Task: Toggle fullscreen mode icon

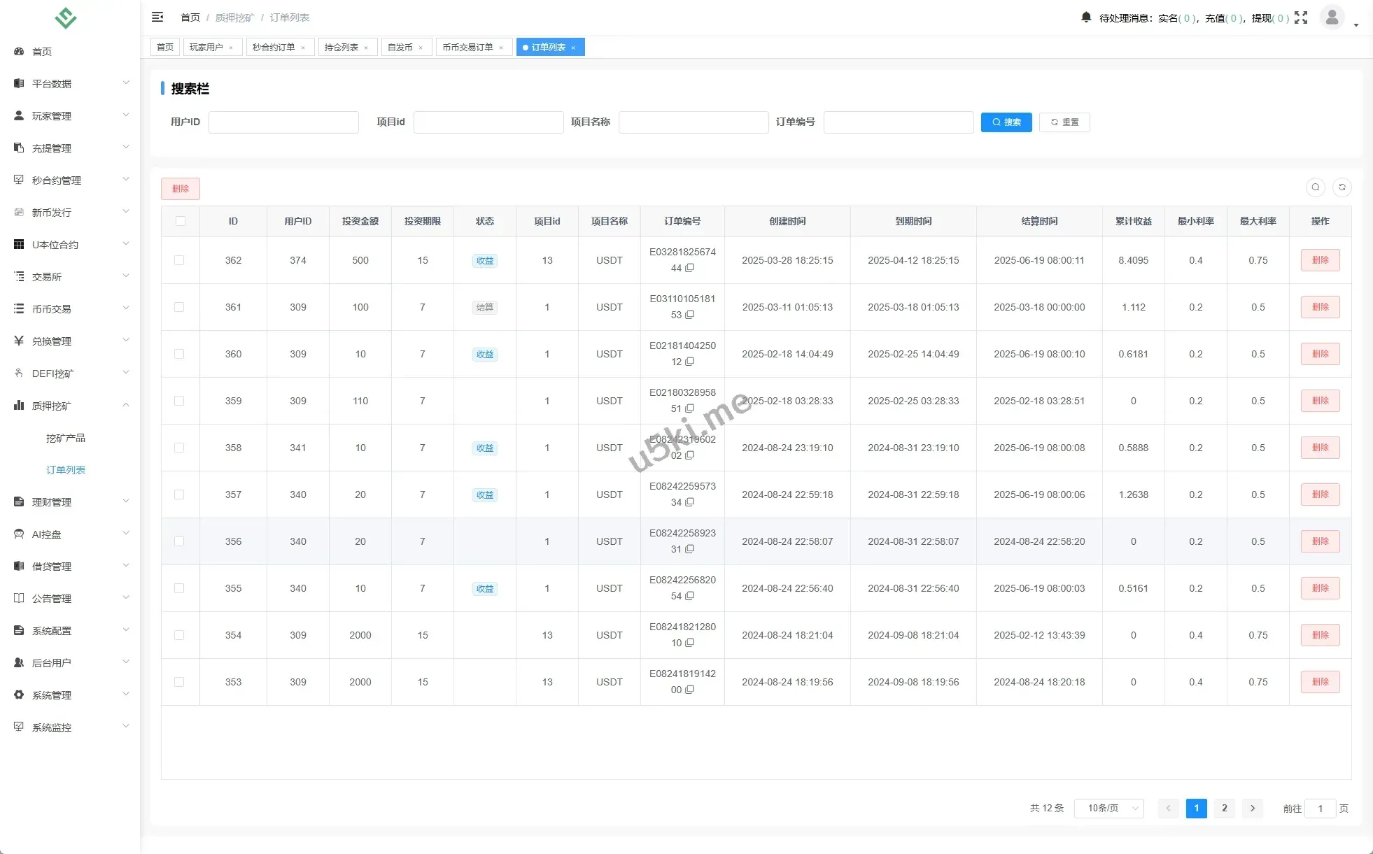Action: click(x=1301, y=17)
